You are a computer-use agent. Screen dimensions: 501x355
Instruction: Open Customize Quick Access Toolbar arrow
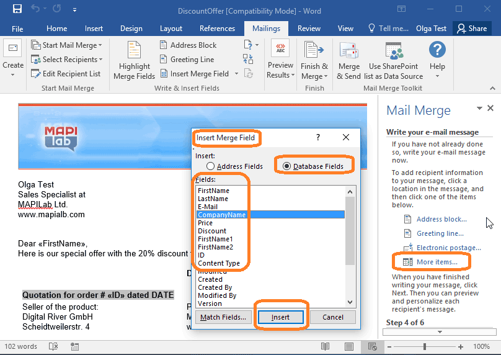pyautogui.click(x=74, y=10)
